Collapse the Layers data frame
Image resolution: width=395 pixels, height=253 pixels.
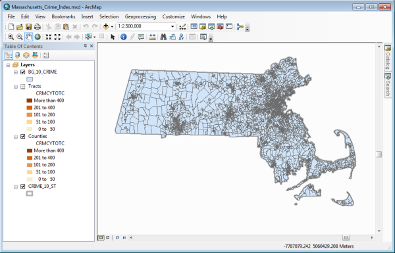pos(8,65)
